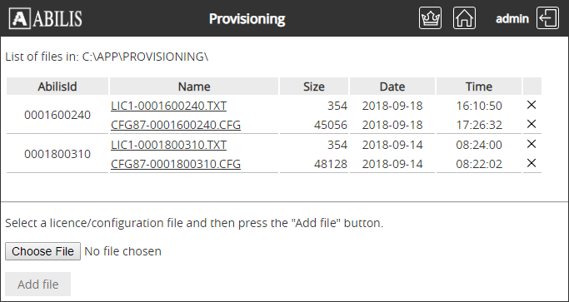Viewport: 569px width, 302px height.
Task: Go to the home page icon
Action: pos(464,18)
